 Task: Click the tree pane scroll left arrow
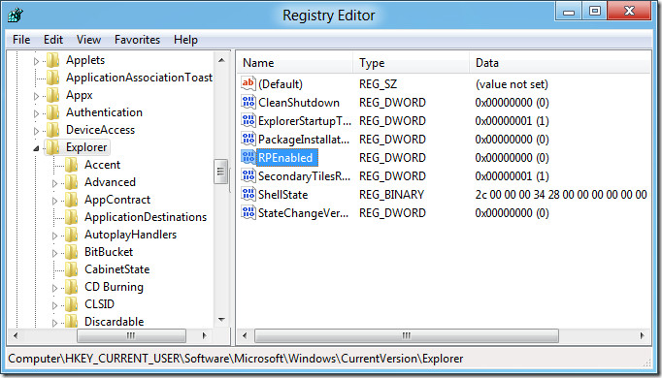tap(16, 335)
